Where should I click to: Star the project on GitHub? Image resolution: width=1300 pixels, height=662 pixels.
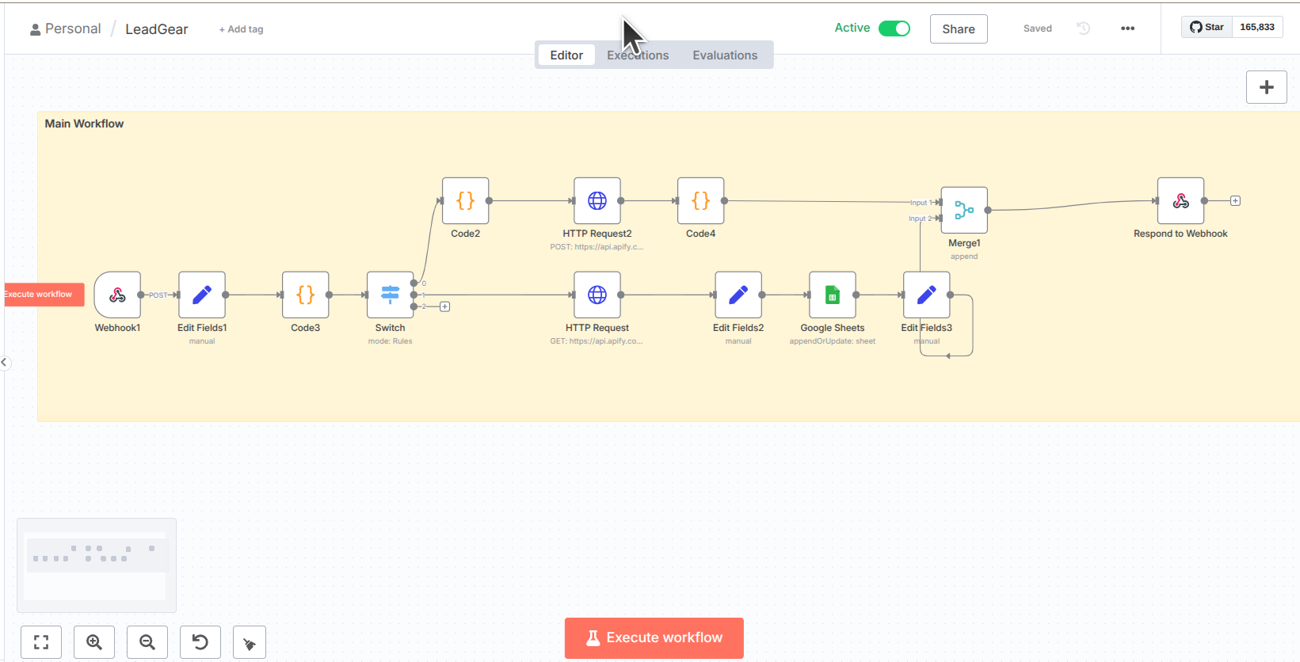(x=1207, y=27)
